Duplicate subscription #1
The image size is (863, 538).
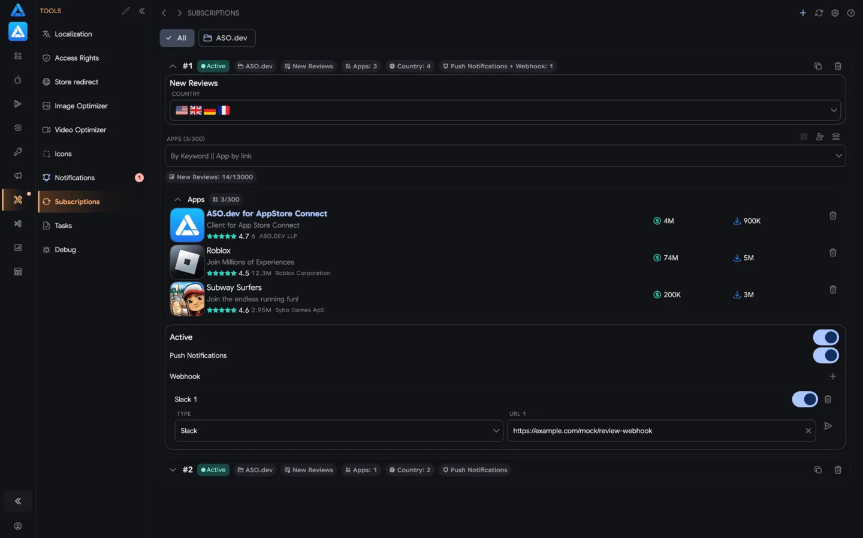click(818, 66)
